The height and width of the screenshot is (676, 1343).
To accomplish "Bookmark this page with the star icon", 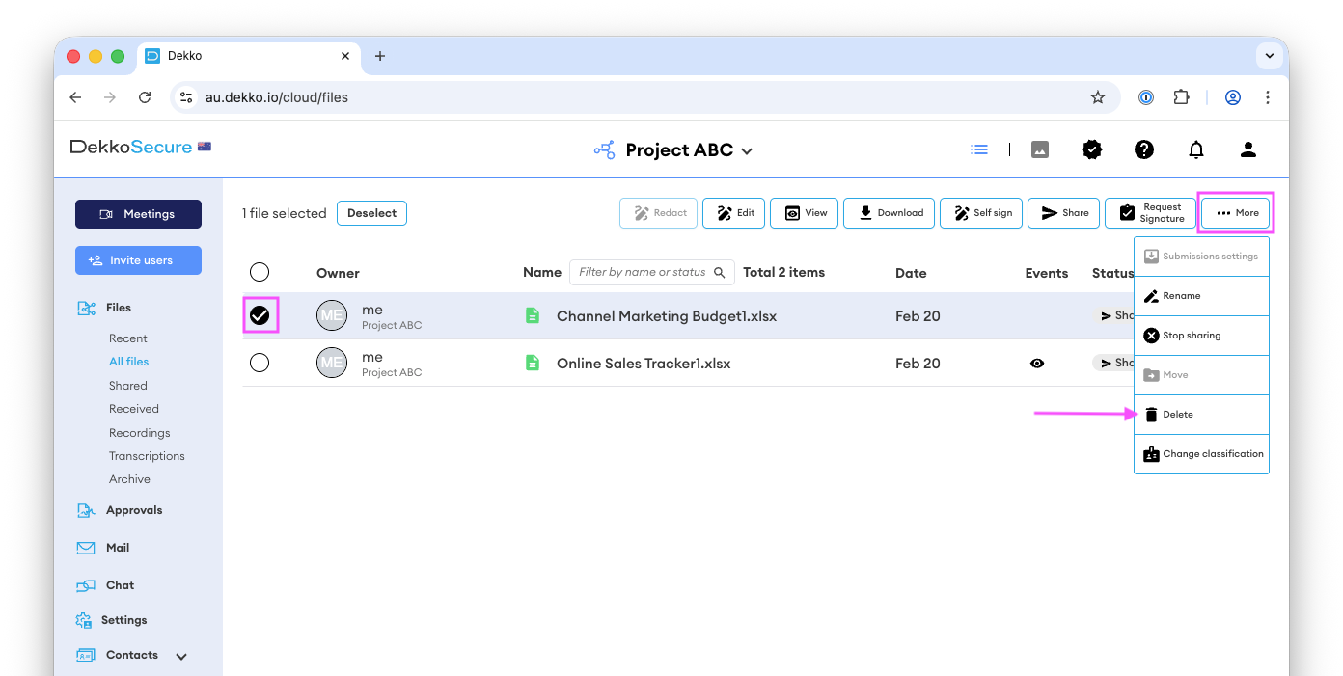I will (x=1098, y=97).
